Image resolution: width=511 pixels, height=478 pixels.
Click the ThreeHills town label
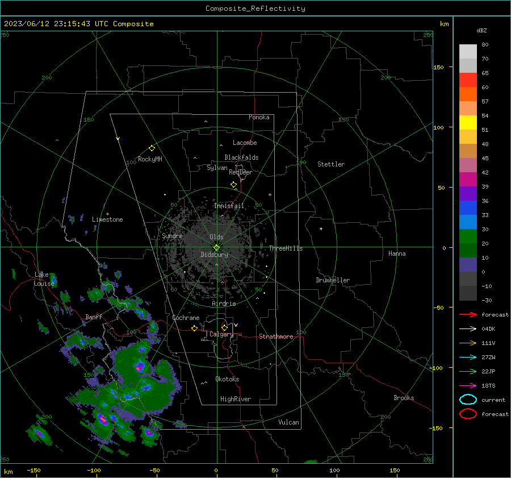coord(286,248)
